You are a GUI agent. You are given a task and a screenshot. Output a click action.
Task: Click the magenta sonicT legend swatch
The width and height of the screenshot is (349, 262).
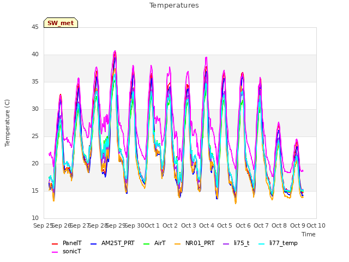click(55, 252)
